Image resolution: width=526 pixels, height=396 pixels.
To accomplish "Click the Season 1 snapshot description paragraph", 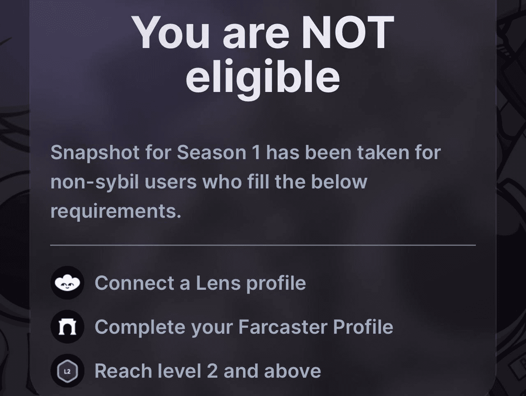I will click(245, 182).
